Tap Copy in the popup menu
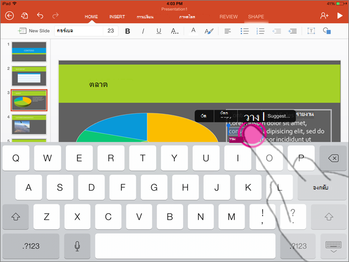Screen dimensions: 349x262 (x=225, y=116)
